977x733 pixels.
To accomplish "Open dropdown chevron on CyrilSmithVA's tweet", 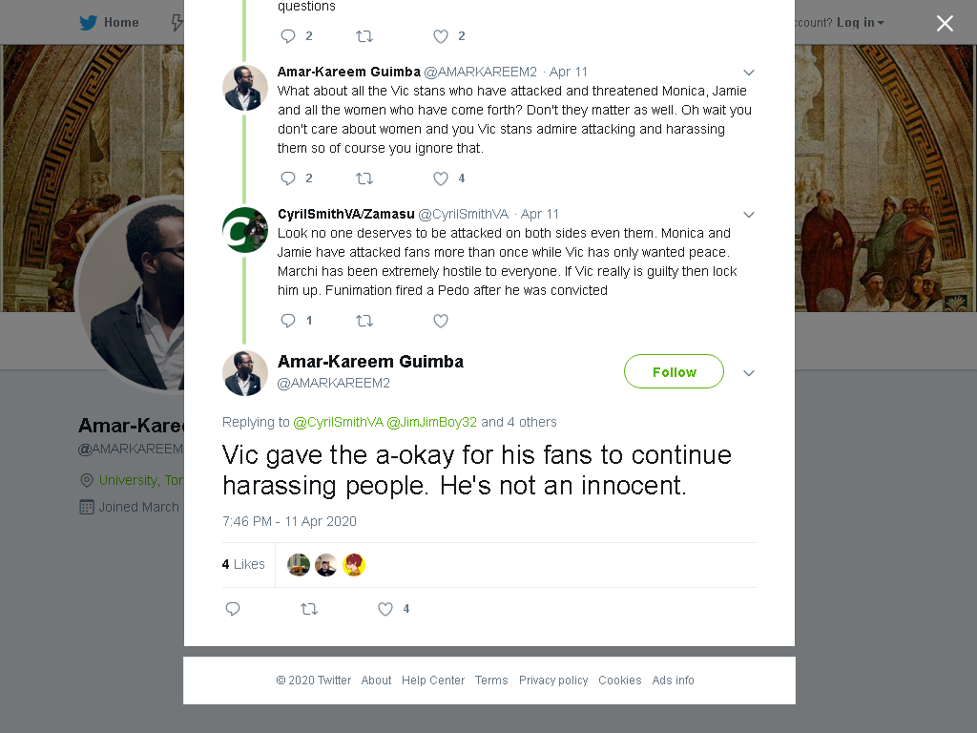I will point(749,215).
